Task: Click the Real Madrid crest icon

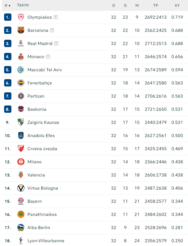Action: coord(21,44)
